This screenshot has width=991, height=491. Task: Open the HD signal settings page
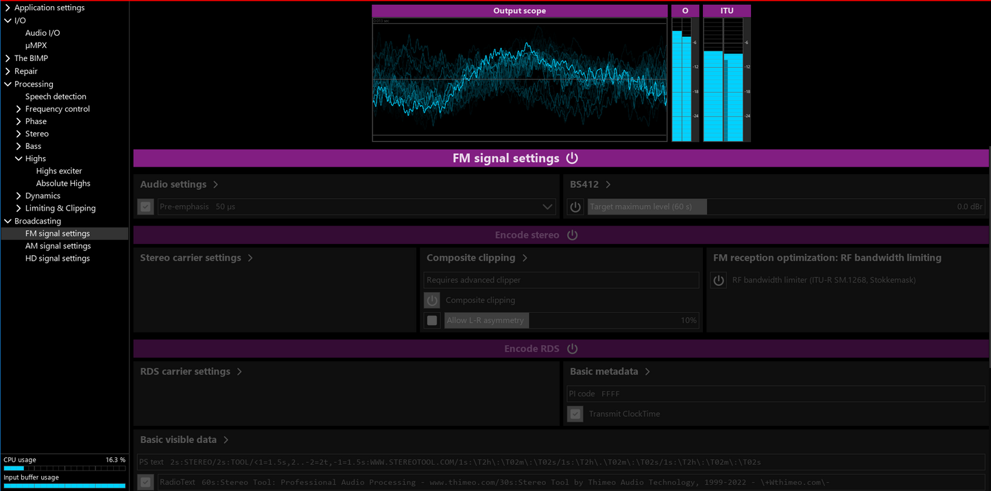pos(58,259)
